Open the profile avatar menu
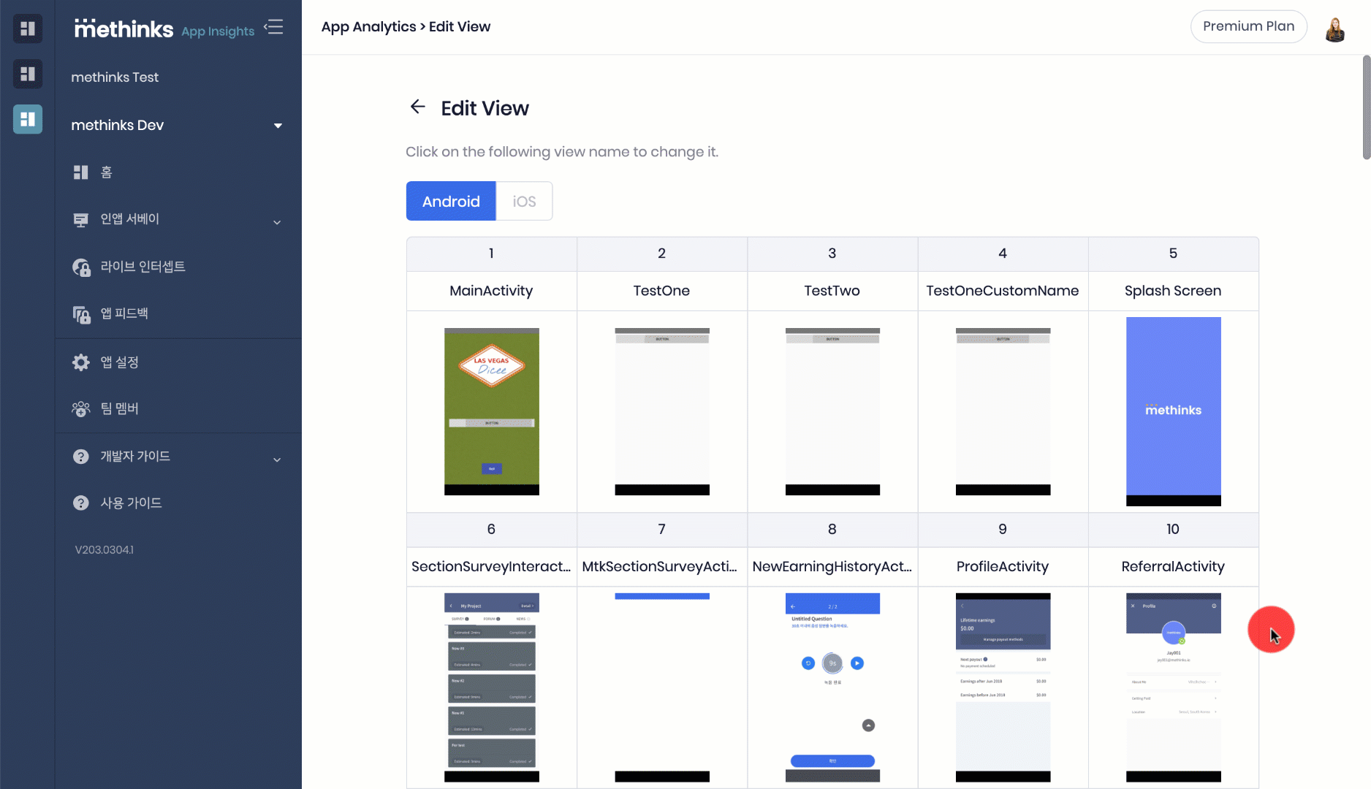1371x789 pixels. point(1336,28)
